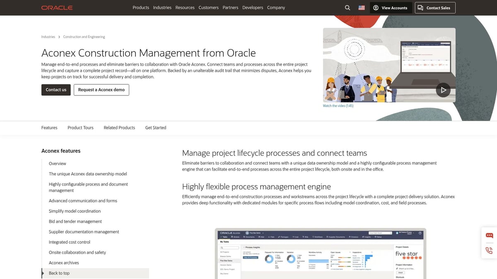Image resolution: width=497 pixels, height=279 pixels.
Task: Click the account icon on View Accounts
Action: point(376,7)
